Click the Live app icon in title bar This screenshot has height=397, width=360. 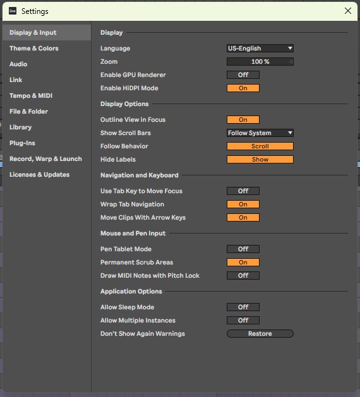point(13,11)
